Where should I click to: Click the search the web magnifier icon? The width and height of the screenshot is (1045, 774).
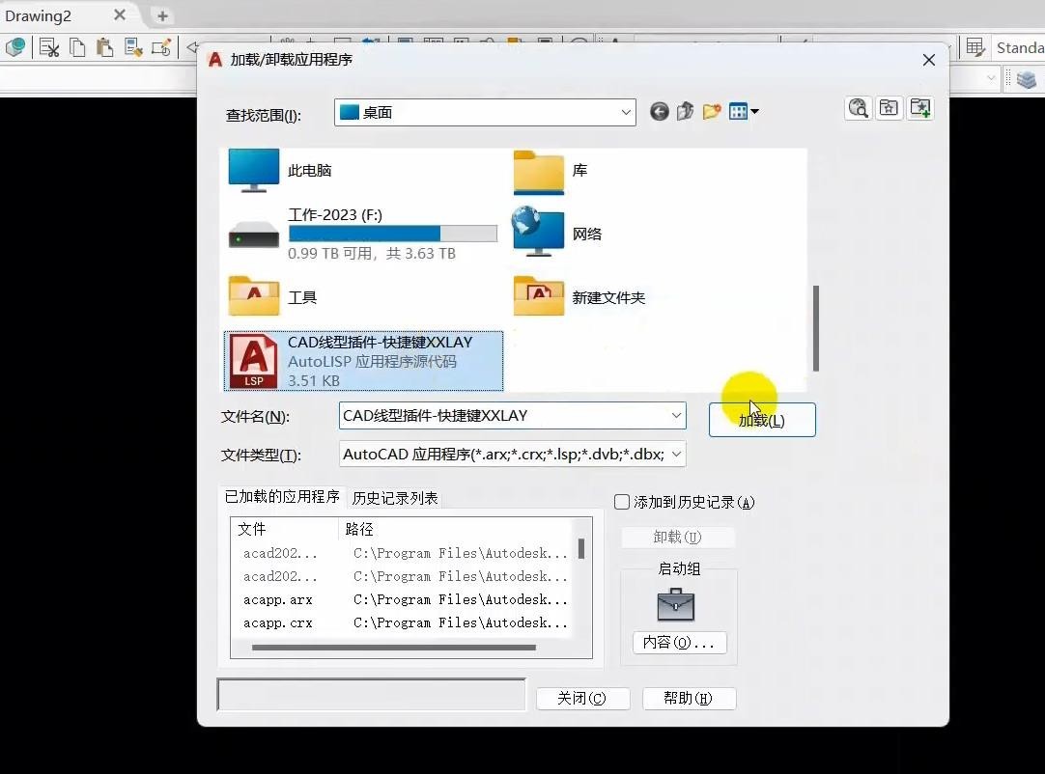[859, 108]
